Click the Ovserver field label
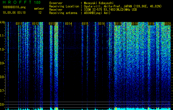Viewport: 173px width, 110px height. [56, 3]
